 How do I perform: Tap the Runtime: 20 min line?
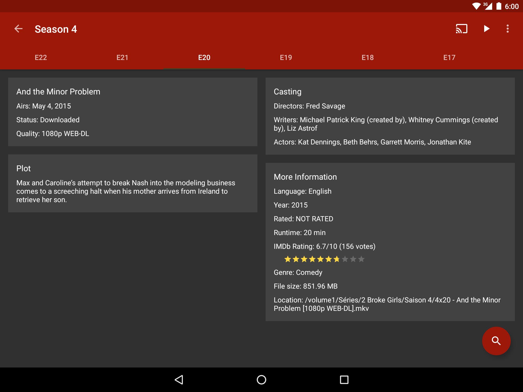coord(300,232)
